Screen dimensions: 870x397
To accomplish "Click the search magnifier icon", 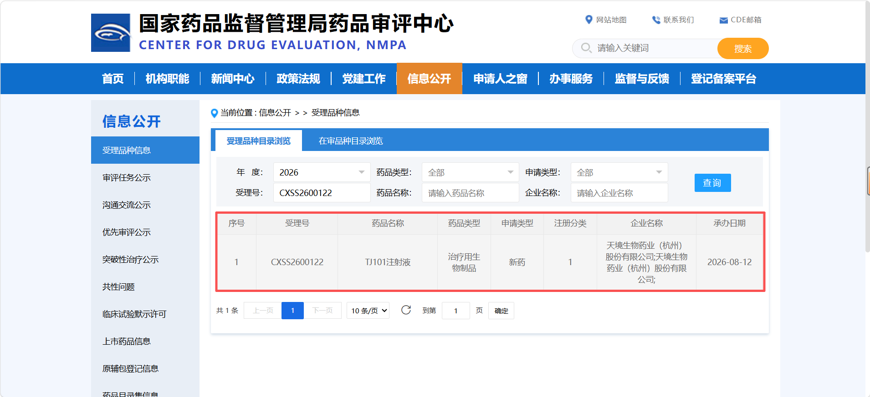I will [x=586, y=48].
